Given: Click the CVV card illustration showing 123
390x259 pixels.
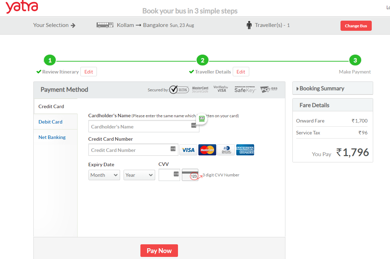Looking at the screenshot, I should coord(190,175).
